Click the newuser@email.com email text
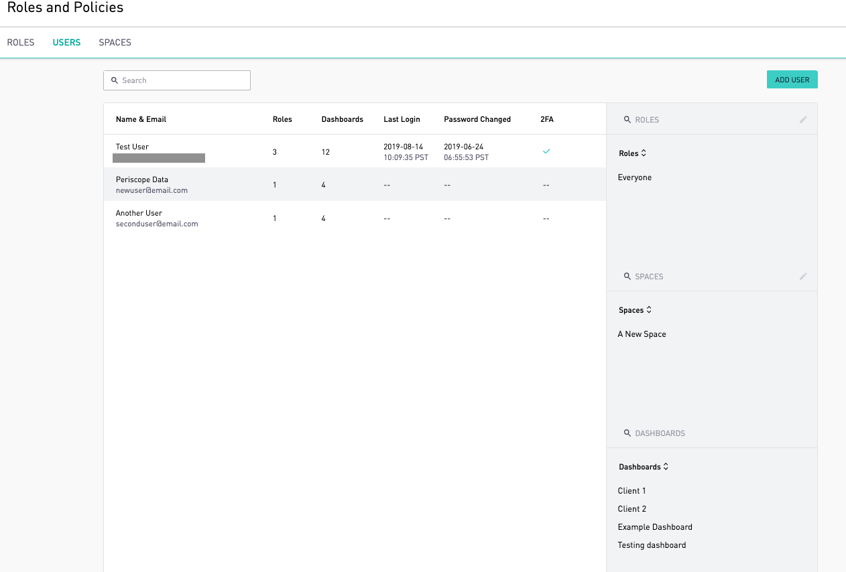The height and width of the screenshot is (572, 846). [152, 190]
